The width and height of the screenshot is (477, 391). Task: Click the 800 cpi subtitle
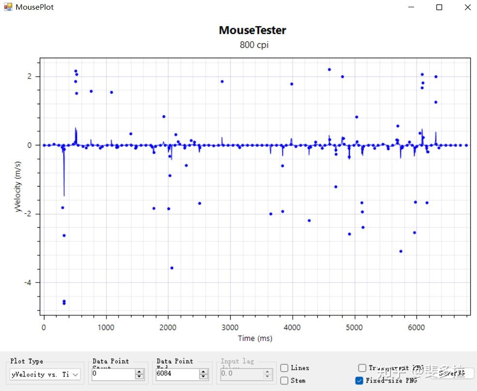pyautogui.click(x=254, y=45)
